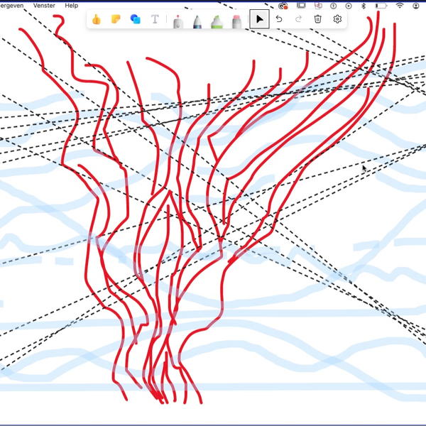The height and width of the screenshot is (426, 426).
Task: Select the Text tool
Action: click(155, 19)
